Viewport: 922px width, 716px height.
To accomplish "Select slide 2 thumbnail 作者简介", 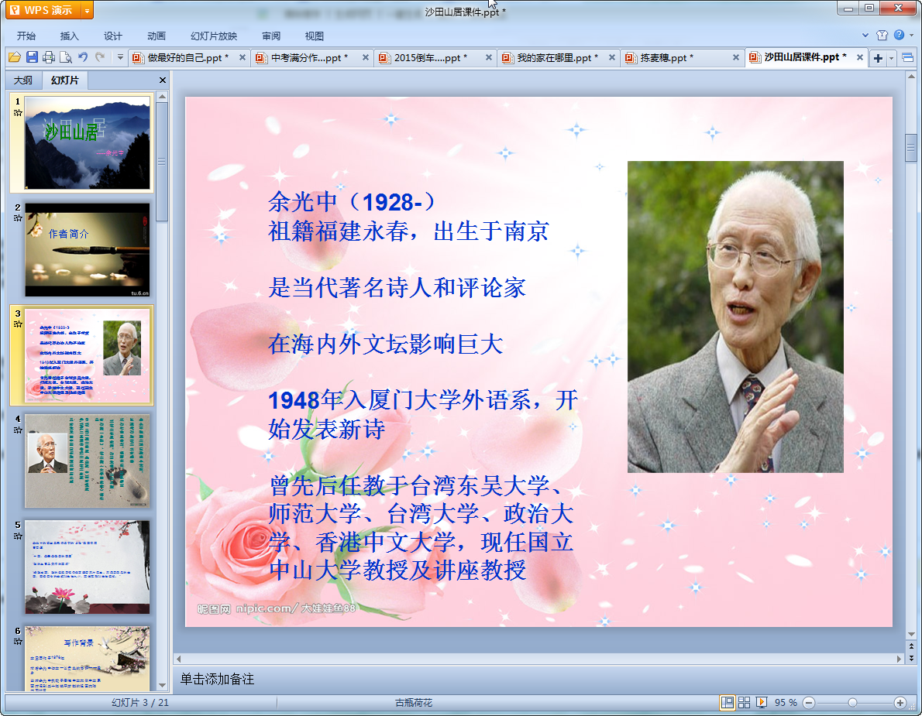I will 87,249.
